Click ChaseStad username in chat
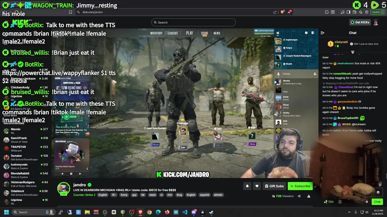This screenshot has height=217, width=387. point(346,87)
